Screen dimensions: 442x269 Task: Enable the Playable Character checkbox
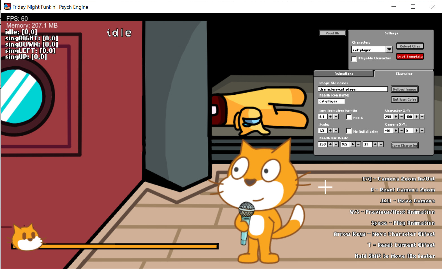point(354,59)
